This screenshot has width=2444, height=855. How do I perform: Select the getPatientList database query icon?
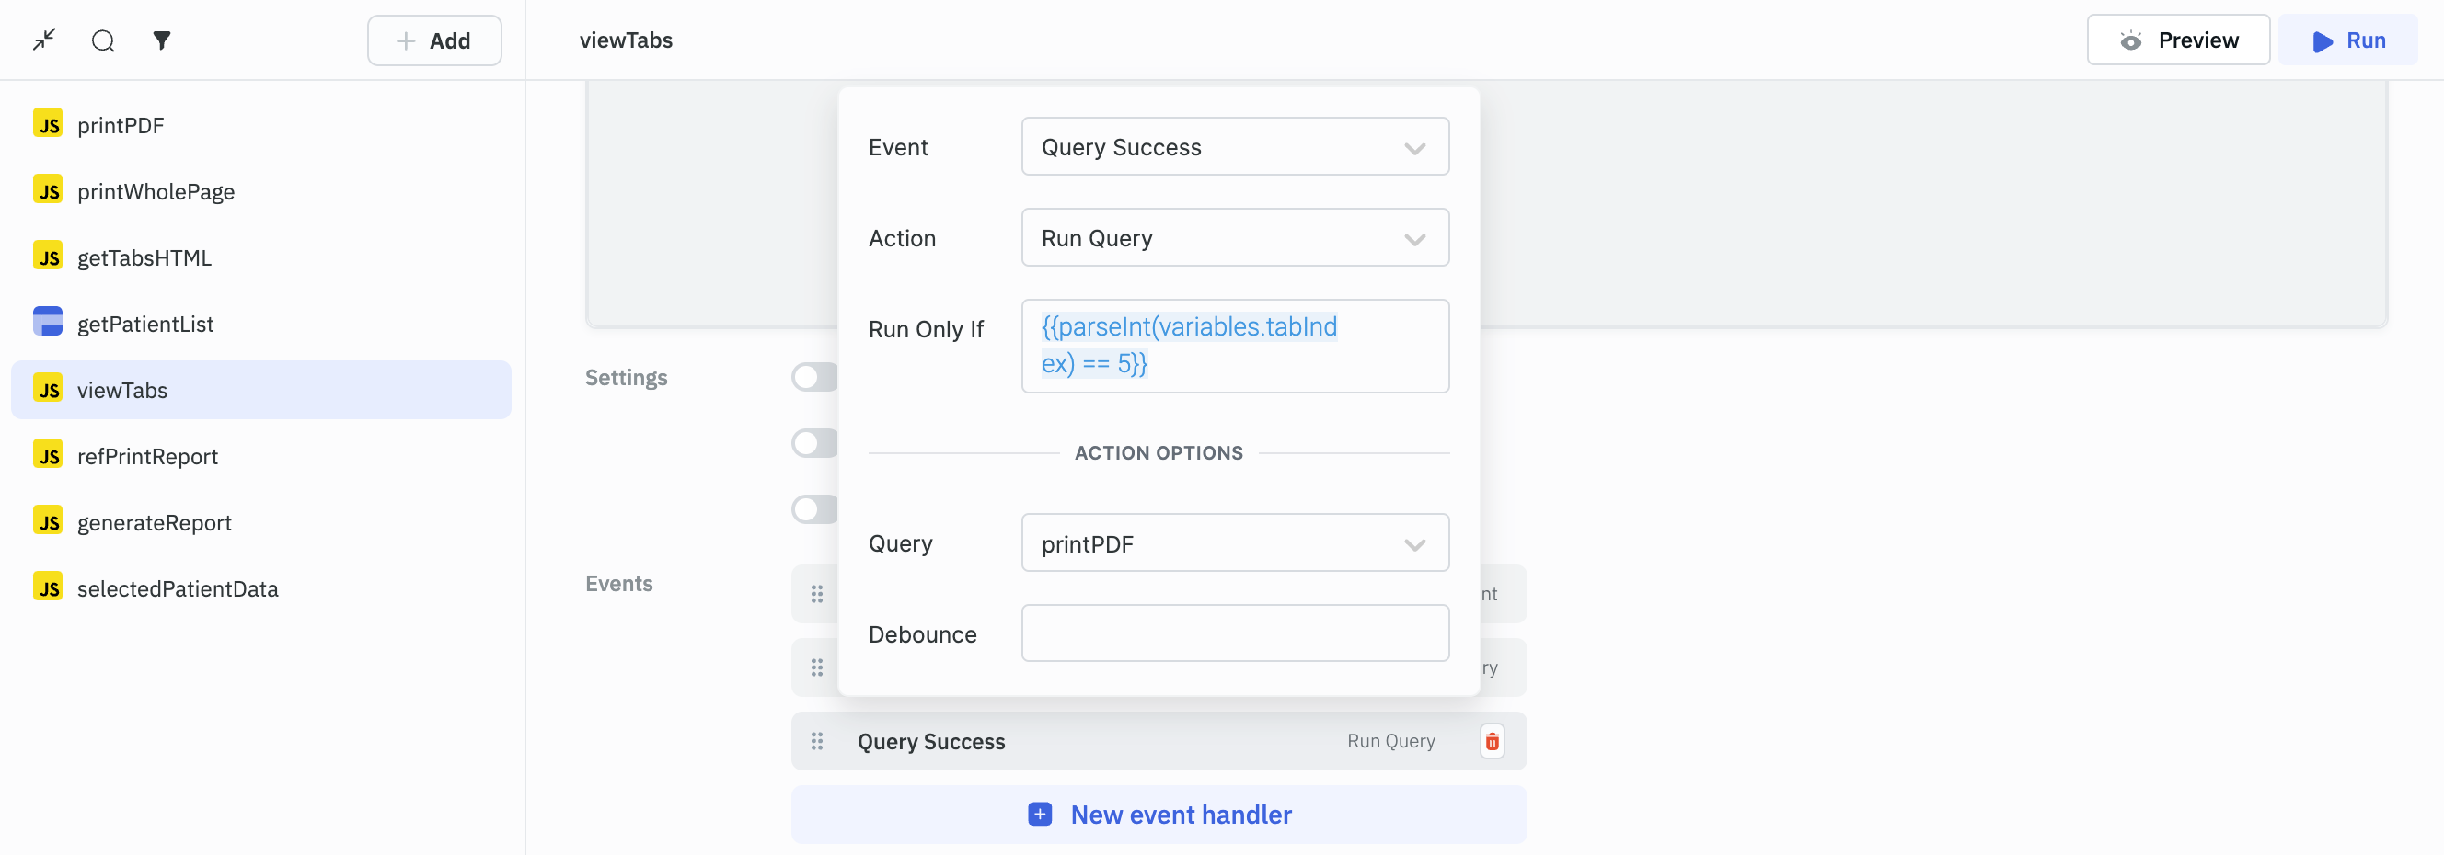(x=48, y=323)
